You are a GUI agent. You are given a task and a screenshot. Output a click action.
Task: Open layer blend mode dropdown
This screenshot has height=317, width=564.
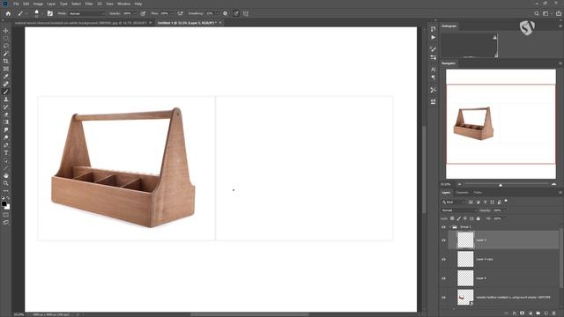tap(458, 210)
